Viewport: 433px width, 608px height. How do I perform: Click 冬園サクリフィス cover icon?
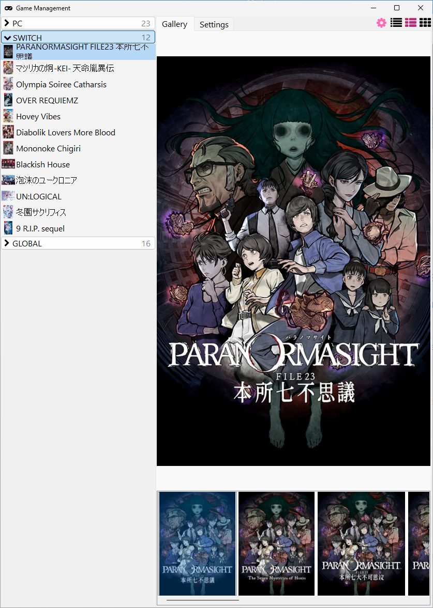coord(8,212)
